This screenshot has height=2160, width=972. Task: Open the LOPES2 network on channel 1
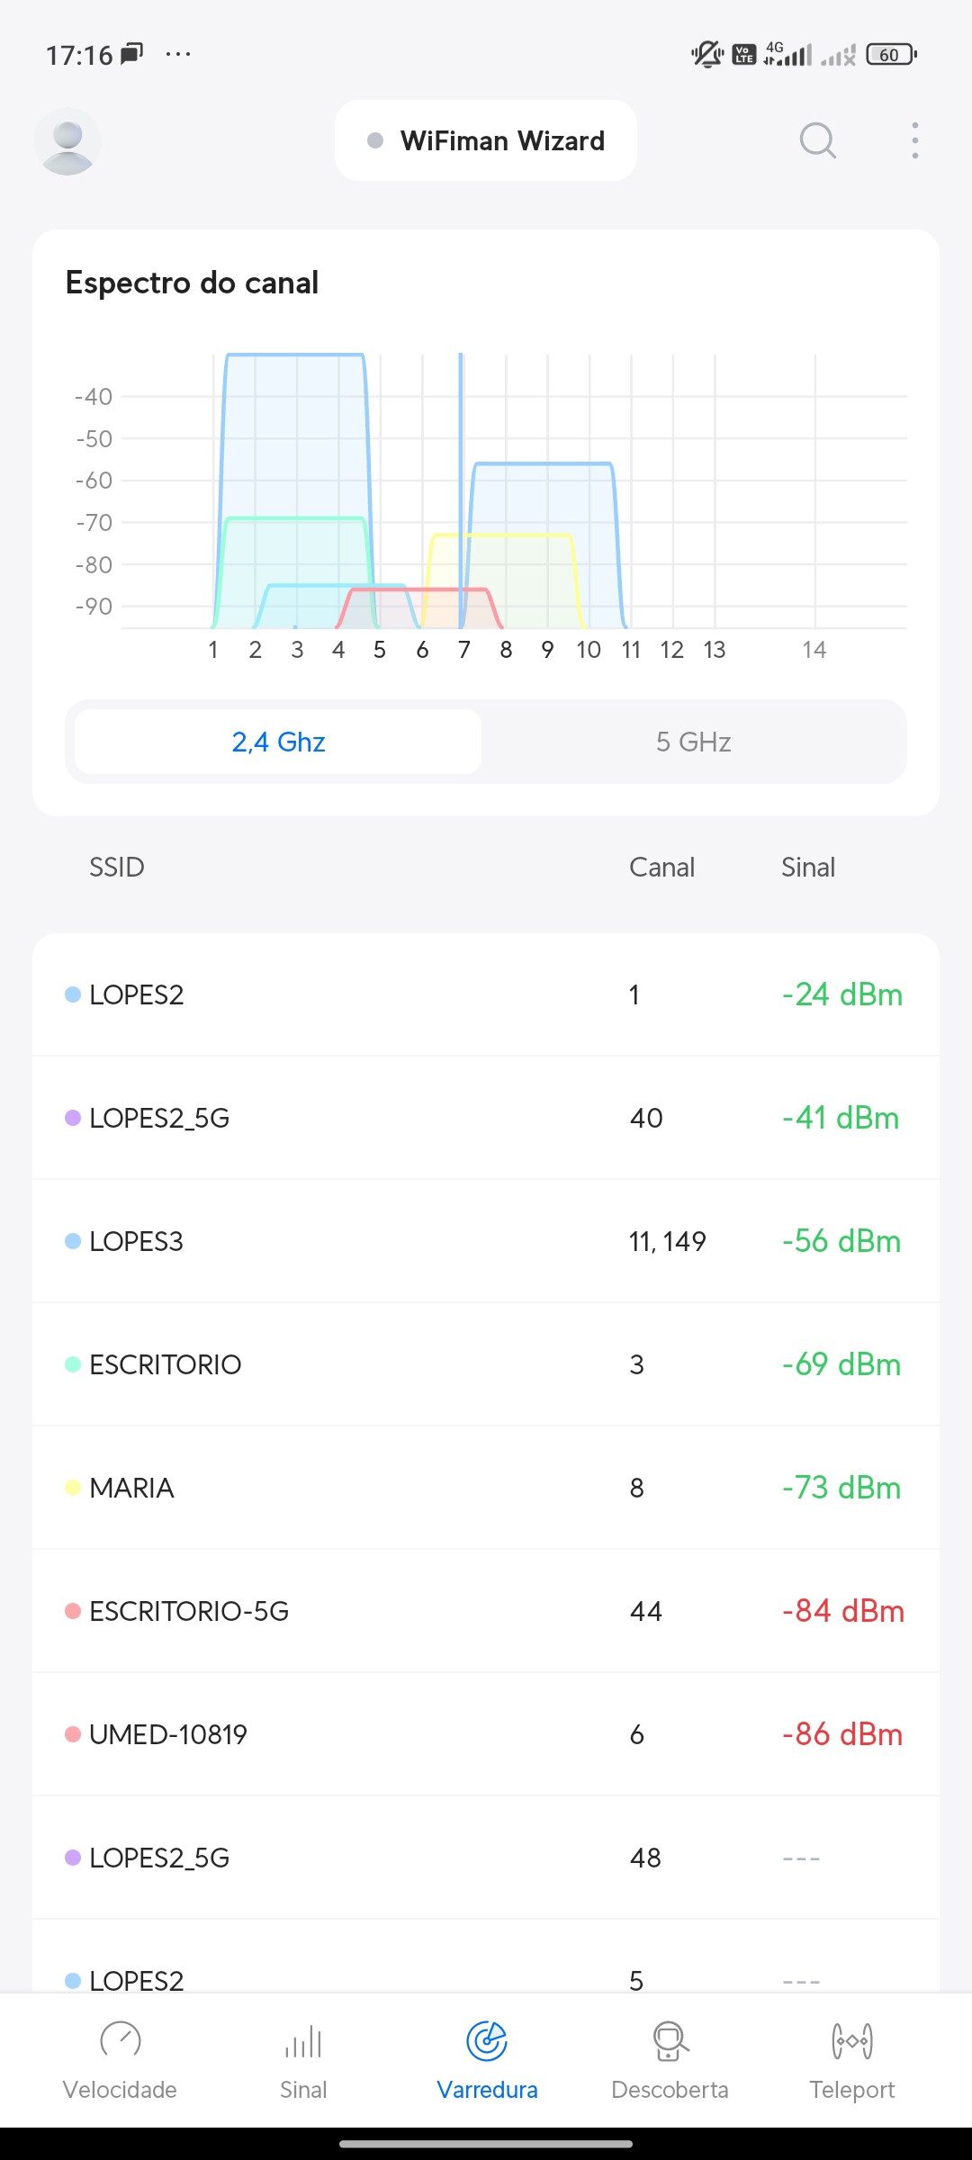point(486,994)
